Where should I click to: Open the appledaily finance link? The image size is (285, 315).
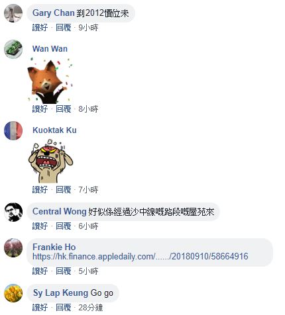click(141, 257)
